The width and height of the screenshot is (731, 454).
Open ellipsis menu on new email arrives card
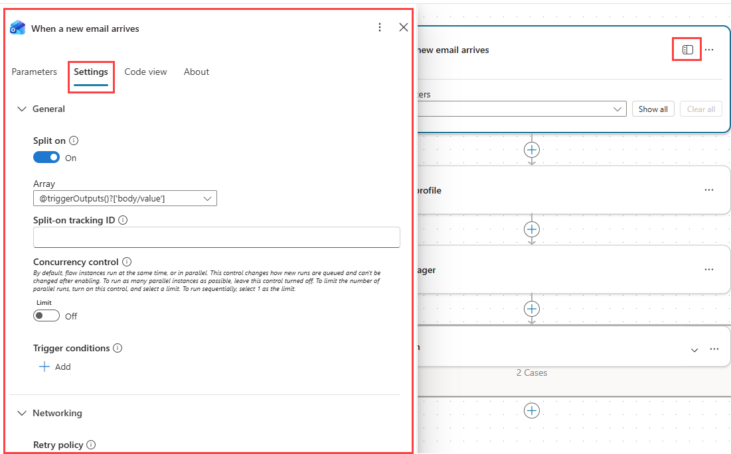pos(709,50)
